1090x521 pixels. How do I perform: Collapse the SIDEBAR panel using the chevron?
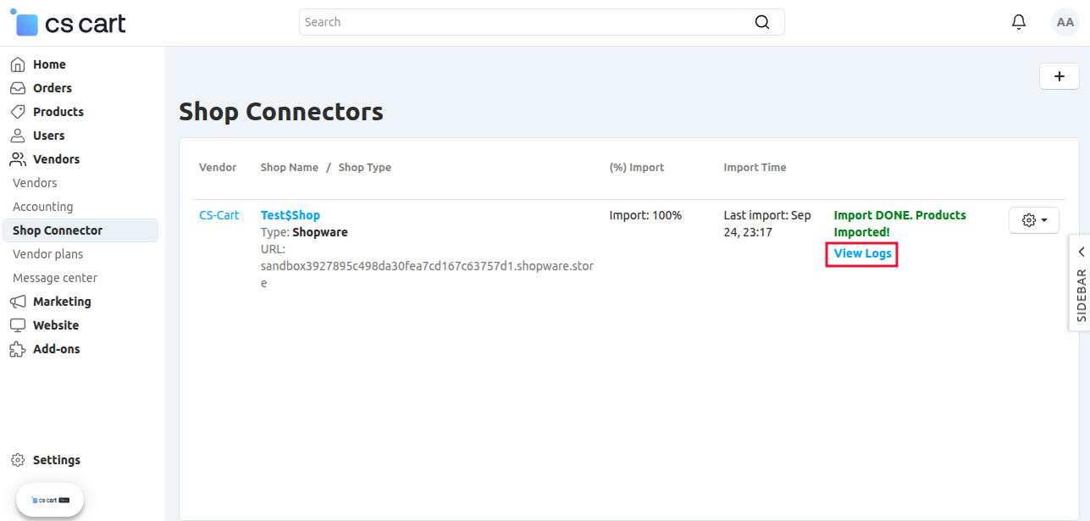pyautogui.click(x=1081, y=252)
